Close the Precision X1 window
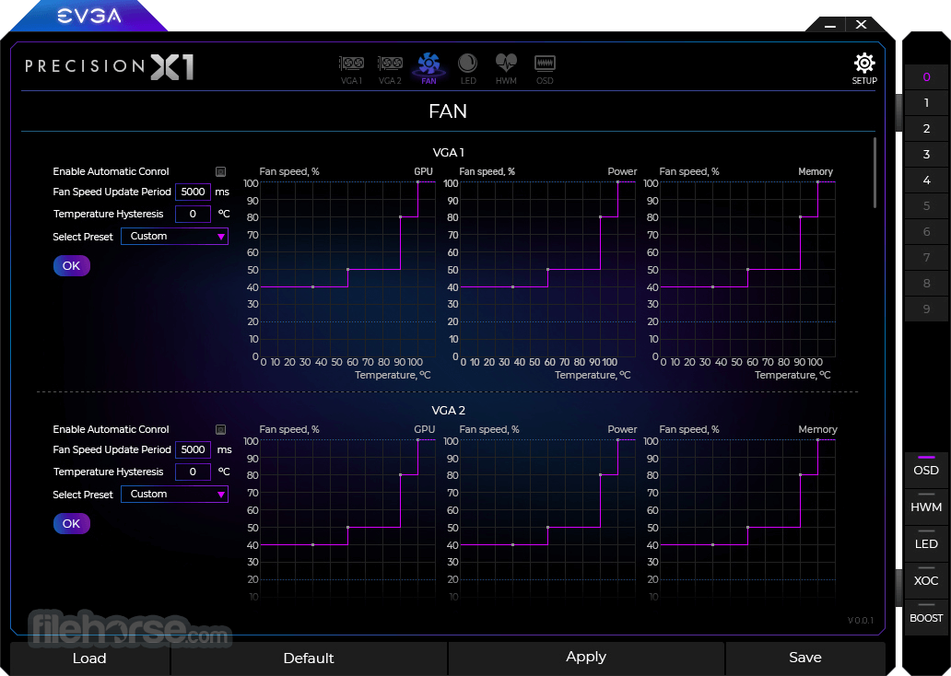 (x=862, y=24)
